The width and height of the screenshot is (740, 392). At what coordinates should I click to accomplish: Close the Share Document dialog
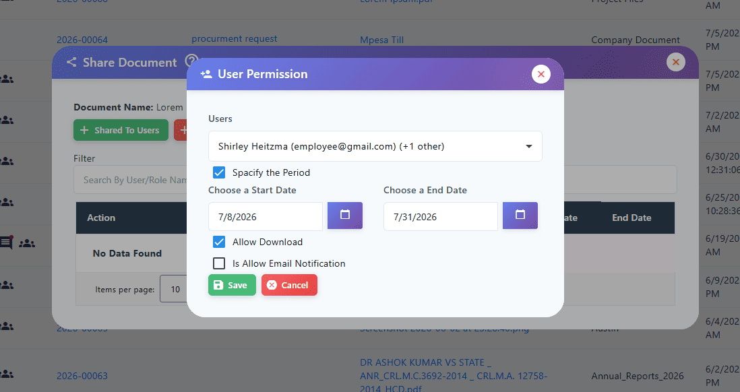coord(676,62)
